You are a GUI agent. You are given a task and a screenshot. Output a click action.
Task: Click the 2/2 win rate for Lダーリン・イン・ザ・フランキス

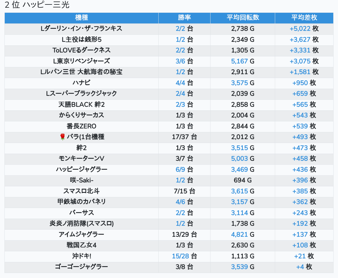[180, 29]
